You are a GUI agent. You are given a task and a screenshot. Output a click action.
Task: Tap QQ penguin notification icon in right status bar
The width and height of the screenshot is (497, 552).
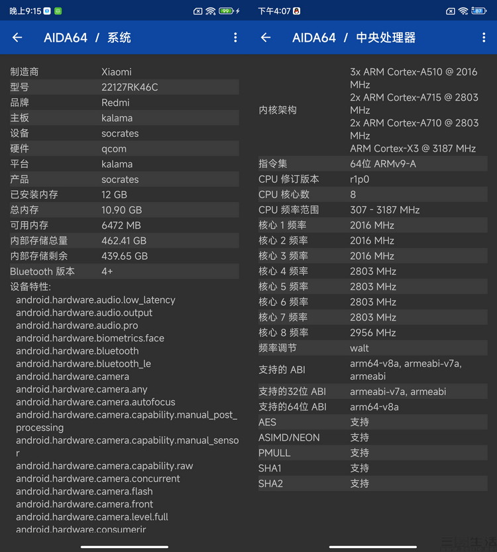click(297, 11)
